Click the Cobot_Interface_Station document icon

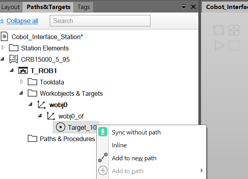coord(4,36)
